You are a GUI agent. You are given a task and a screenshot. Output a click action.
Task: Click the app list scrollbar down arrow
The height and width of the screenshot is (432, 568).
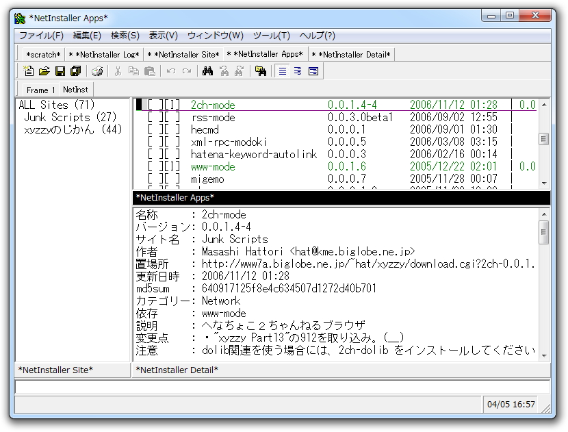(x=545, y=182)
